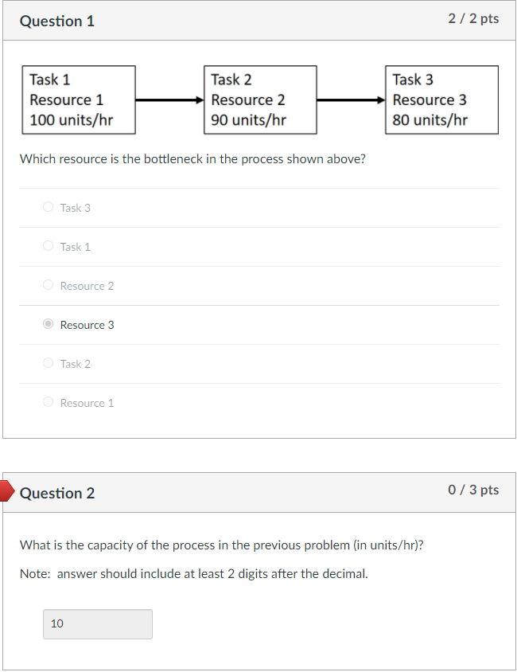
Task: Click the Question 1 heading
Action: tap(56, 21)
